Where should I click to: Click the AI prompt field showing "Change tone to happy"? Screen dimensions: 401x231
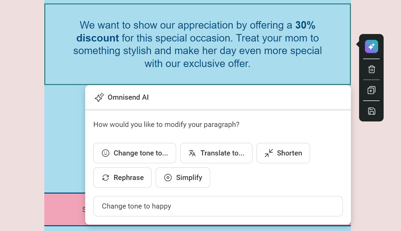click(218, 206)
